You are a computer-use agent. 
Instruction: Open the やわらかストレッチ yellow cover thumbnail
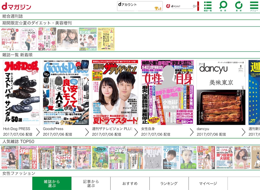pyautogui.click(x=106, y=39)
